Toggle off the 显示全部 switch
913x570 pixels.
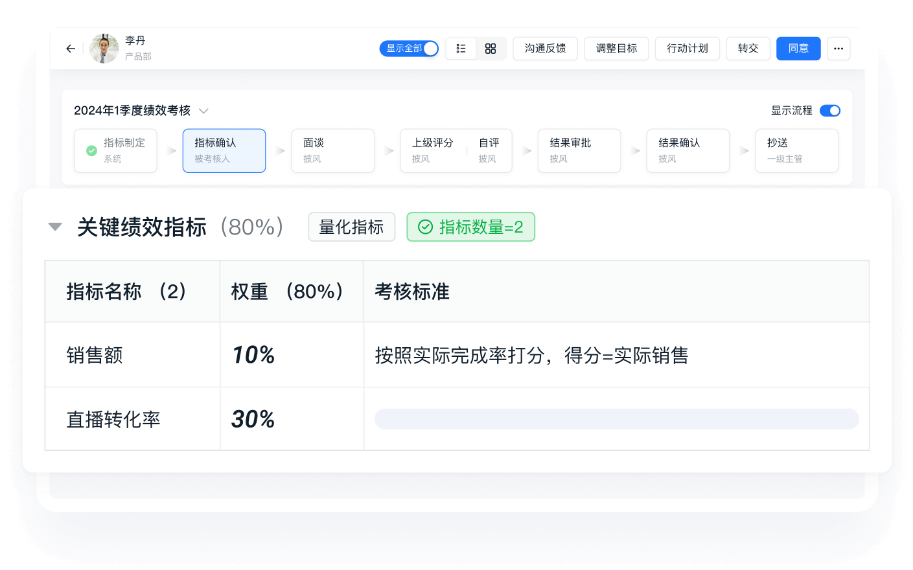pyautogui.click(x=432, y=48)
